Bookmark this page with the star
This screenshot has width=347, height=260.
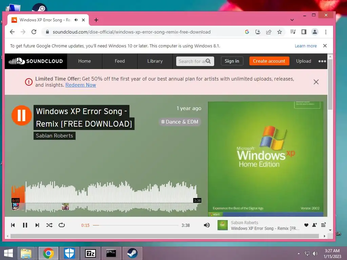click(x=280, y=32)
